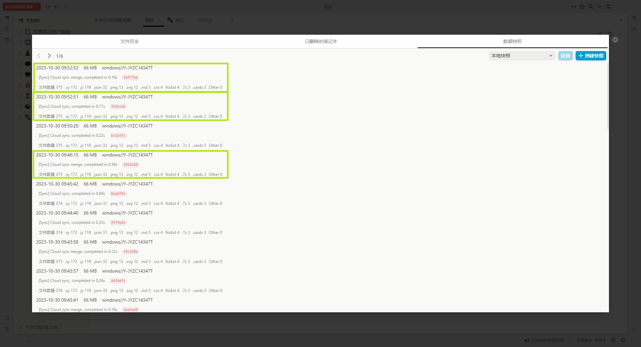This screenshot has height=347, width=641.
Task: Click the f979b86 snapshot hash
Action: (118, 223)
